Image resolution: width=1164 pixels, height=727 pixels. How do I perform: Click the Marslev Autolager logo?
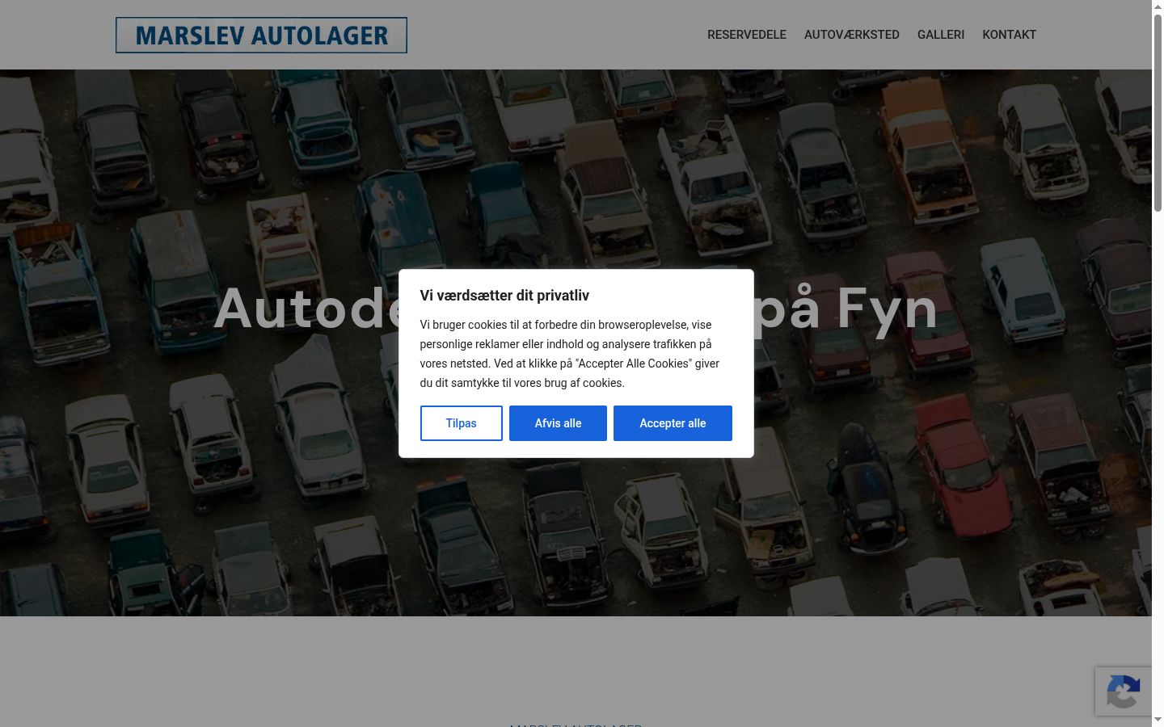[261, 35]
